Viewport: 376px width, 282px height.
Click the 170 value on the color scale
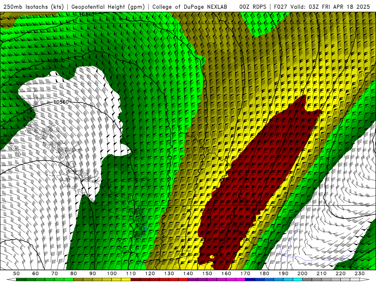pyautogui.click(x=245, y=274)
